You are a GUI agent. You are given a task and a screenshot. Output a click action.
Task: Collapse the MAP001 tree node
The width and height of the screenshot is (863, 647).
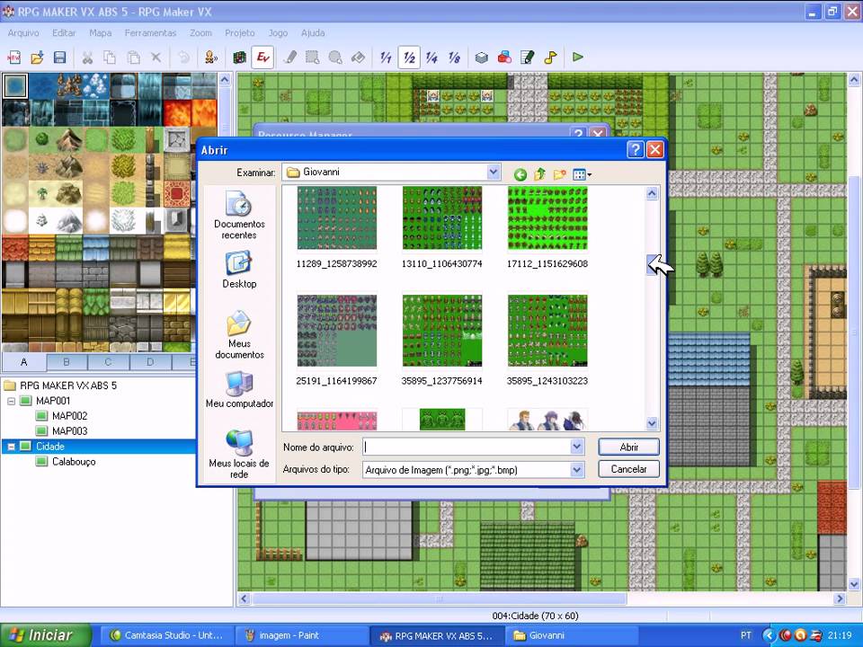coord(11,401)
